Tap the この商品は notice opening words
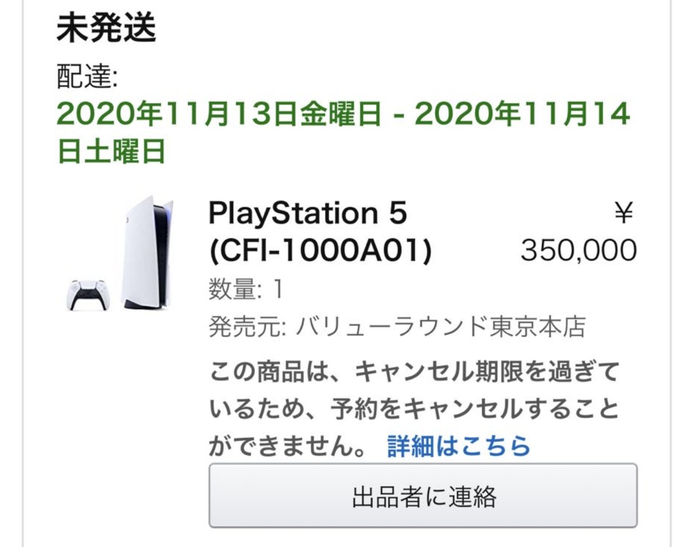 [x=269, y=371]
